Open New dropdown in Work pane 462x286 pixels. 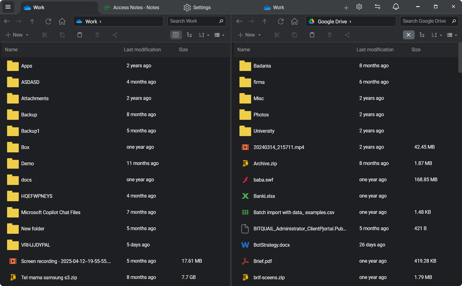17,35
